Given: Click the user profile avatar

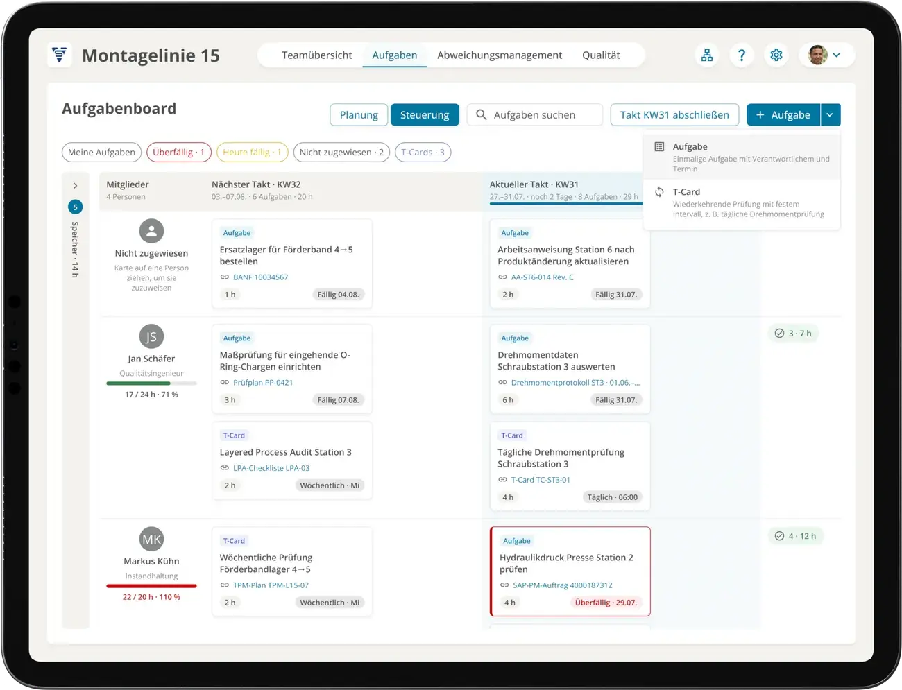Looking at the screenshot, I should [x=818, y=55].
